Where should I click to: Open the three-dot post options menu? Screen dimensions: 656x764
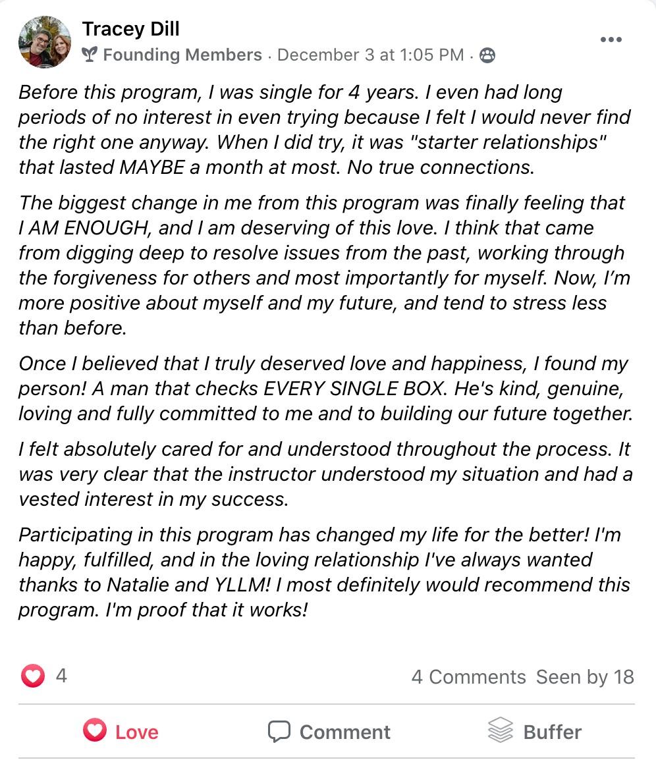[x=611, y=40]
